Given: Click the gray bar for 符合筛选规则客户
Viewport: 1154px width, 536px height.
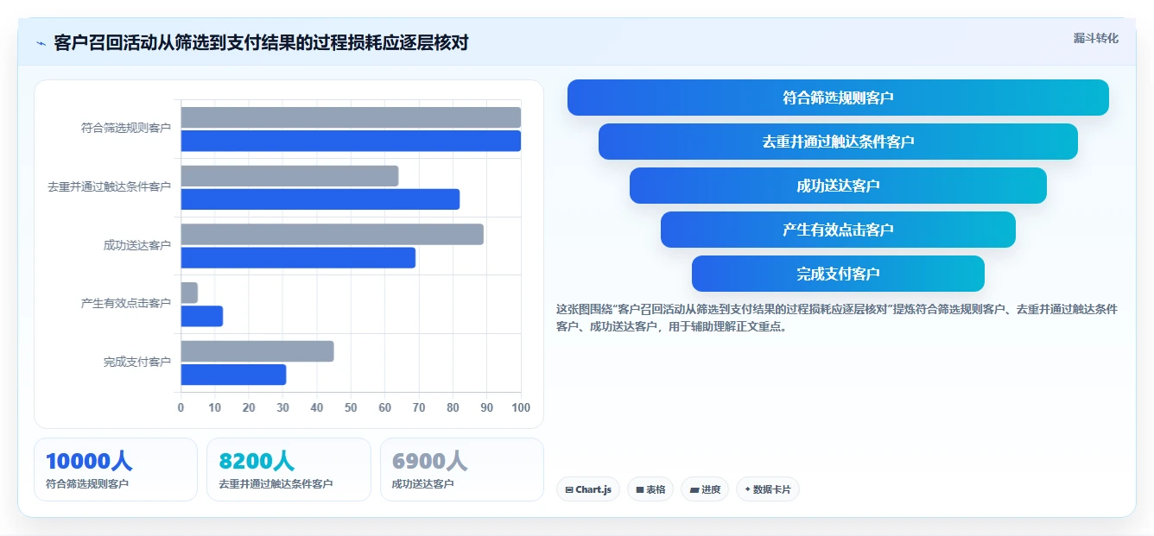Looking at the screenshot, I should tap(351, 117).
